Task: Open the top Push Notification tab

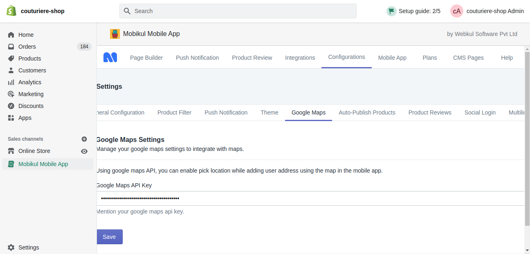Action: 198,58
